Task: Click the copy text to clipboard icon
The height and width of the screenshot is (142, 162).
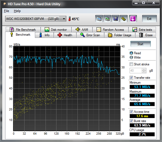Action: click(99, 19)
